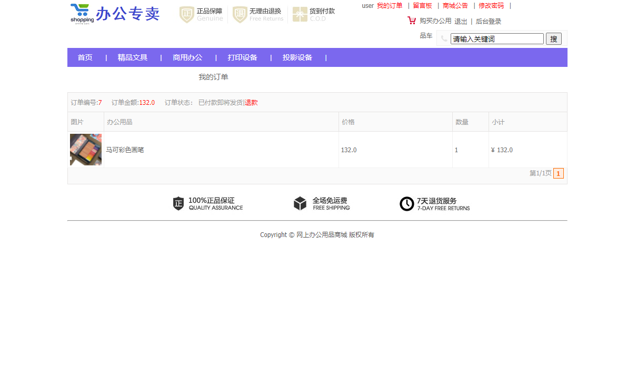Click the 马可彩色画笔 product thumbnail
The image size is (627, 384).
(x=85, y=150)
